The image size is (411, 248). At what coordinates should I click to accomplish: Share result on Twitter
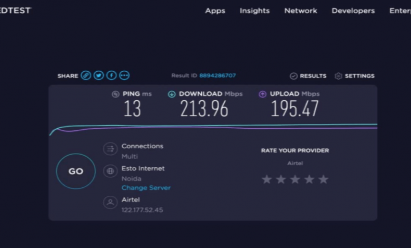(99, 75)
